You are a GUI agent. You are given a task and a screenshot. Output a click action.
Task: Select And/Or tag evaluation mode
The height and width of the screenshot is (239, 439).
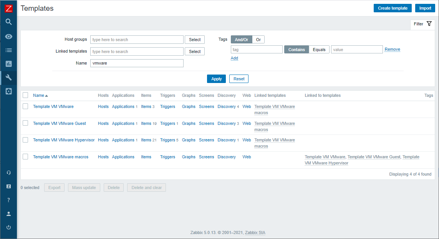coord(241,40)
